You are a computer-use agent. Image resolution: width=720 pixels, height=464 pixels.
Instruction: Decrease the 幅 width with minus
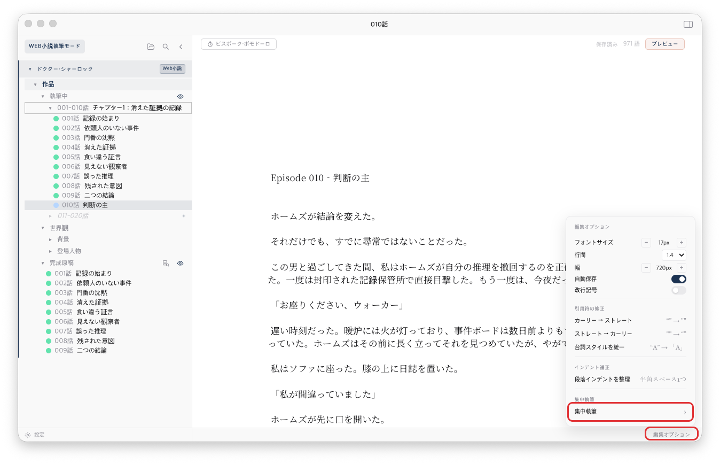[646, 267]
